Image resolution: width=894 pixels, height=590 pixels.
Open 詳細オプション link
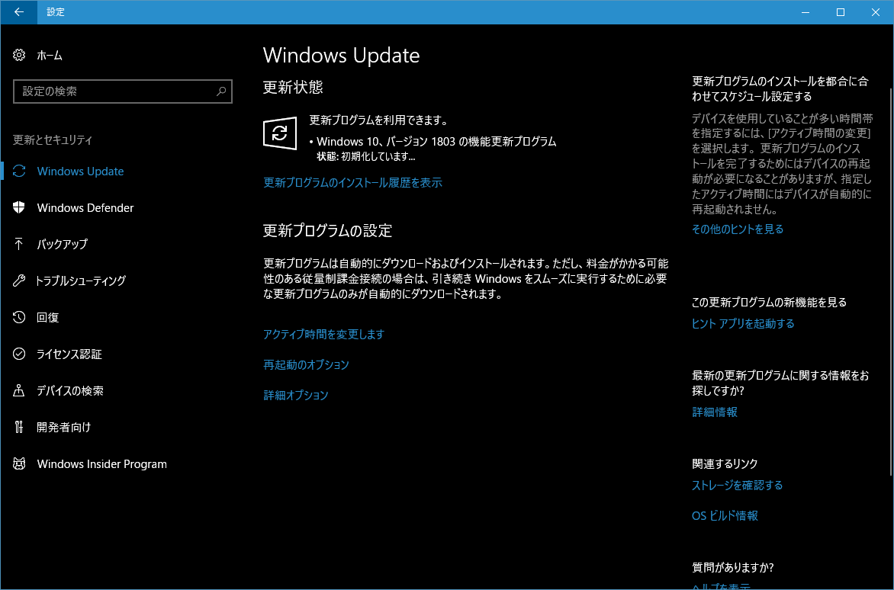tap(296, 395)
